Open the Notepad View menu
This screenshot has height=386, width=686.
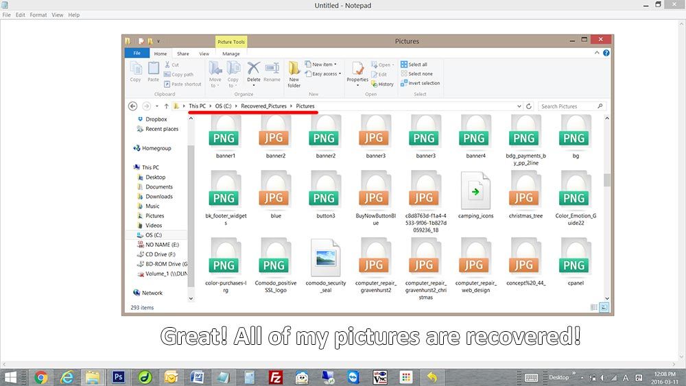(x=58, y=15)
